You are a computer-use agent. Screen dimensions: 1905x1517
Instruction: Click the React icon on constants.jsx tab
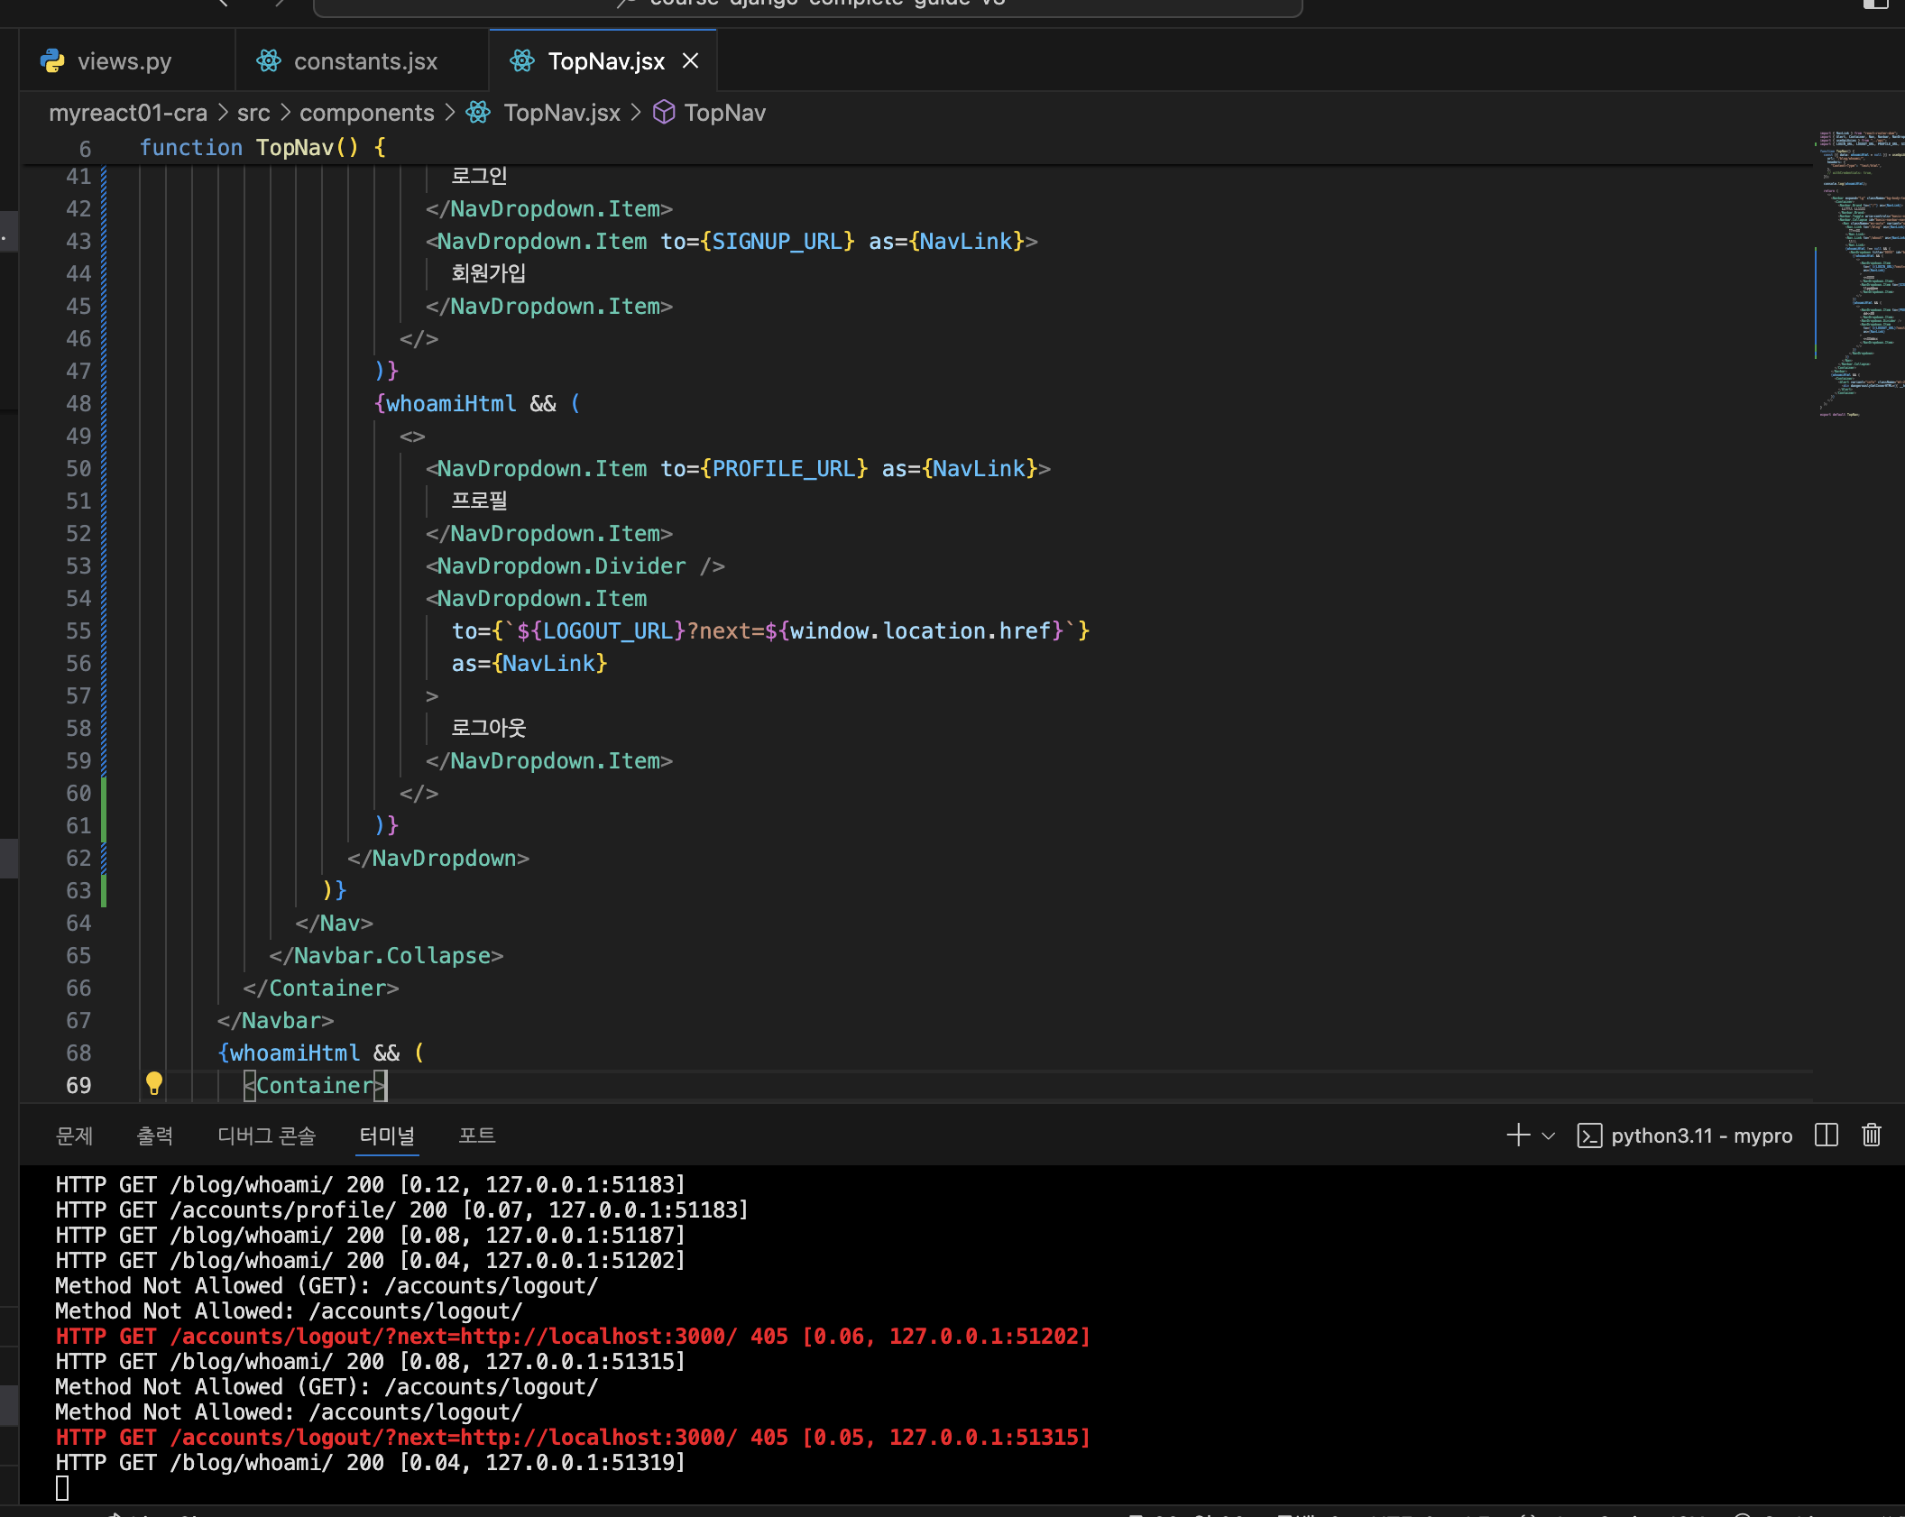269,61
